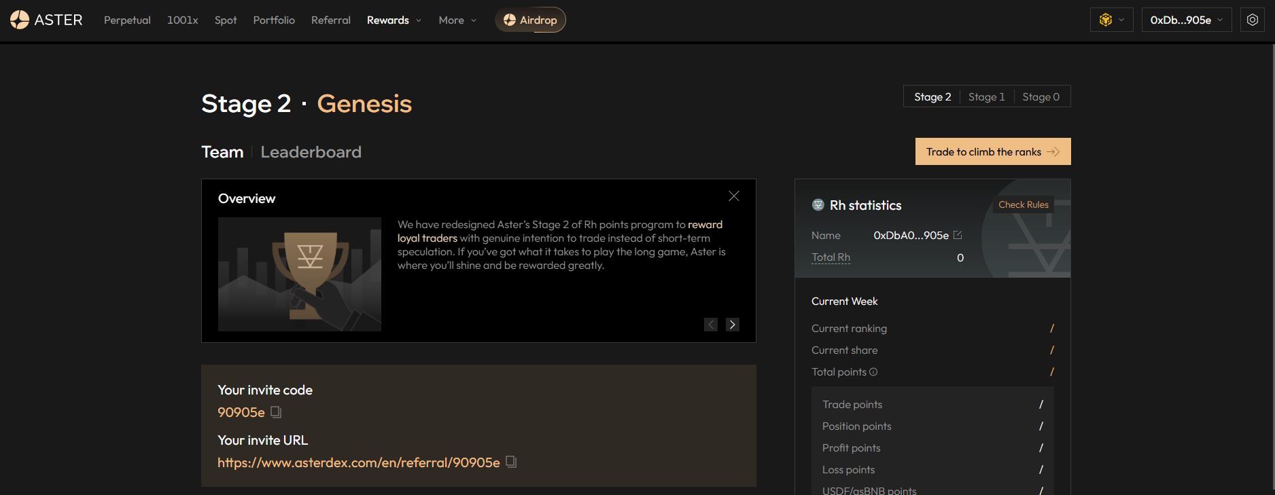The height and width of the screenshot is (495, 1275).
Task: Edit the Rh statistics name
Action: click(x=958, y=235)
